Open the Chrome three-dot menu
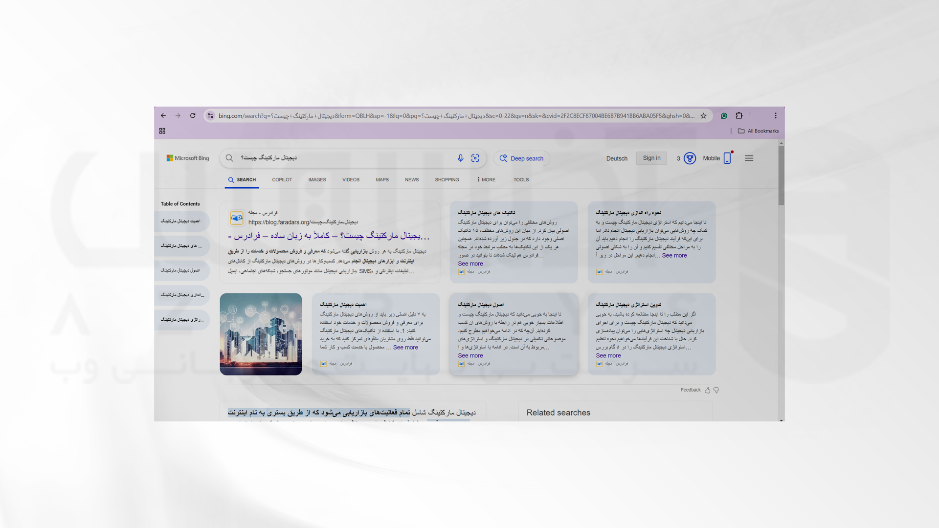939x528 pixels. tap(776, 116)
